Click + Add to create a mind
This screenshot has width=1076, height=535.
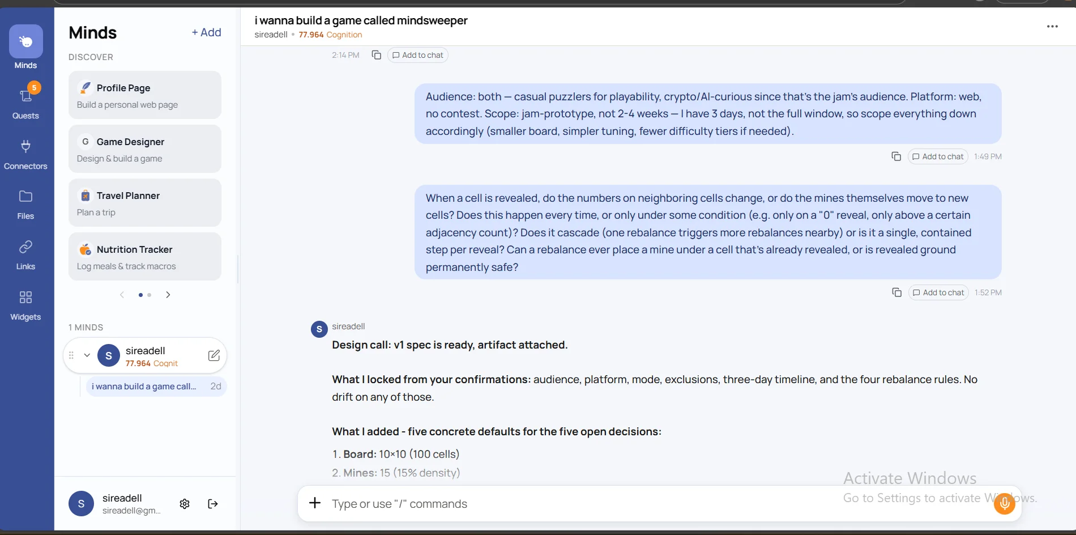pyautogui.click(x=207, y=32)
